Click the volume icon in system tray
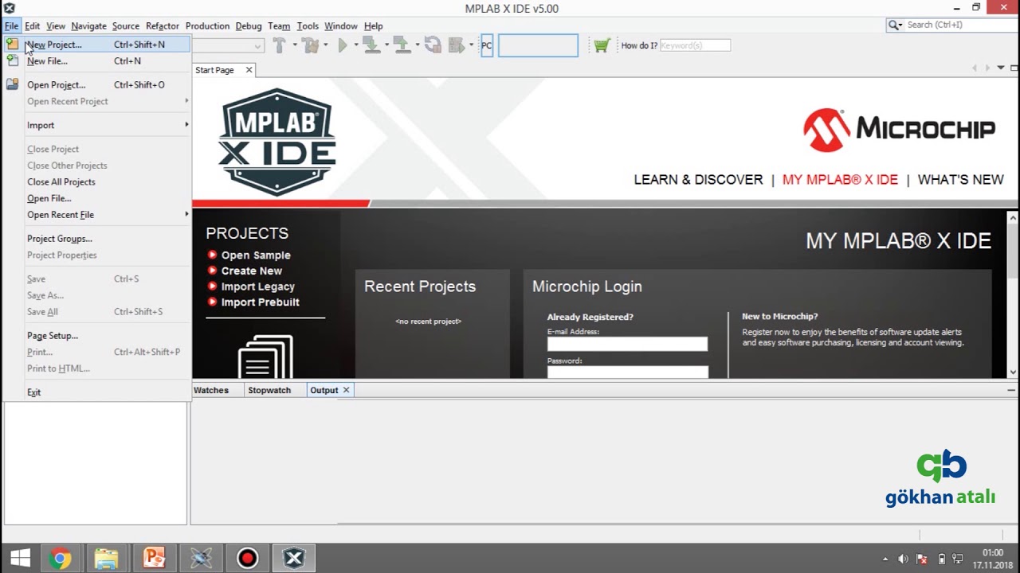The image size is (1020, 573). coord(903,559)
